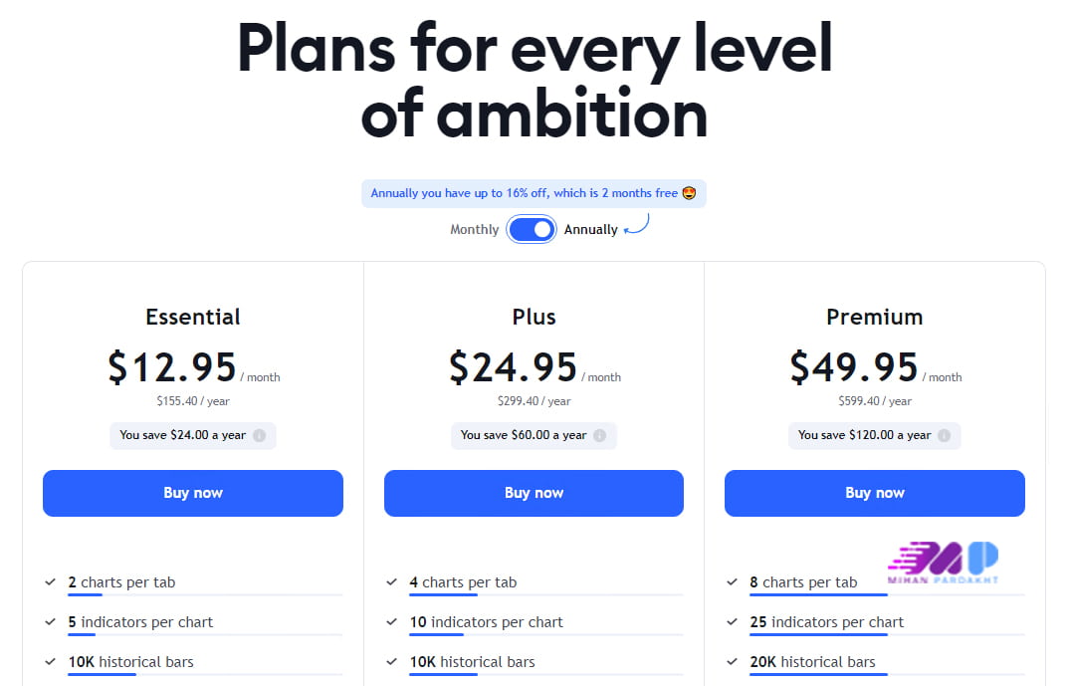Click the Premium plan title
The image size is (1071, 686).
click(x=874, y=317)
